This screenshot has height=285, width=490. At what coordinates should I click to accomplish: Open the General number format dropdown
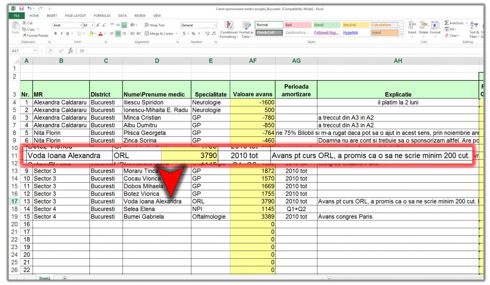tap(214, 25)
